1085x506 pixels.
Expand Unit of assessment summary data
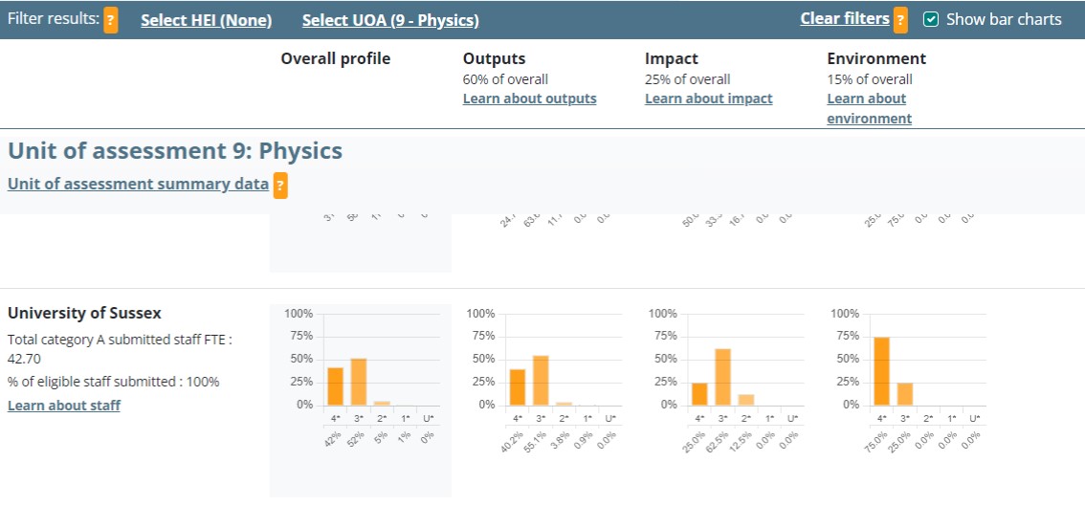coord(138,184)
